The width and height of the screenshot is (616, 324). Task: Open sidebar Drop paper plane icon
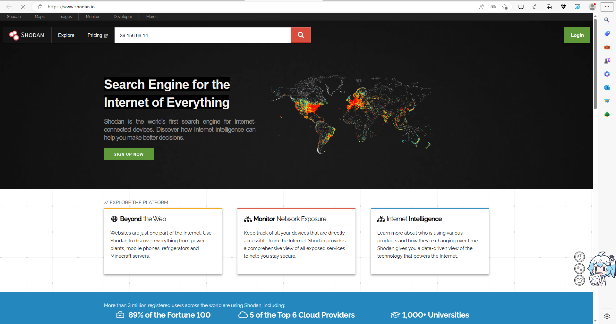pyautogui.click(x=607, y=101)
